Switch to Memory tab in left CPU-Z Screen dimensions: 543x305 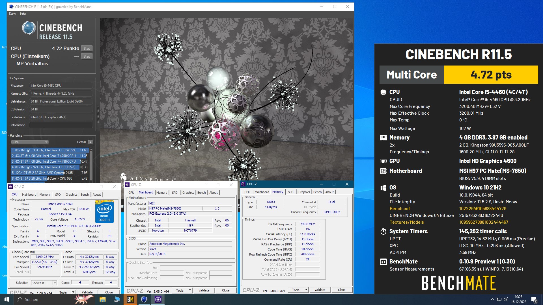(45, 195)
